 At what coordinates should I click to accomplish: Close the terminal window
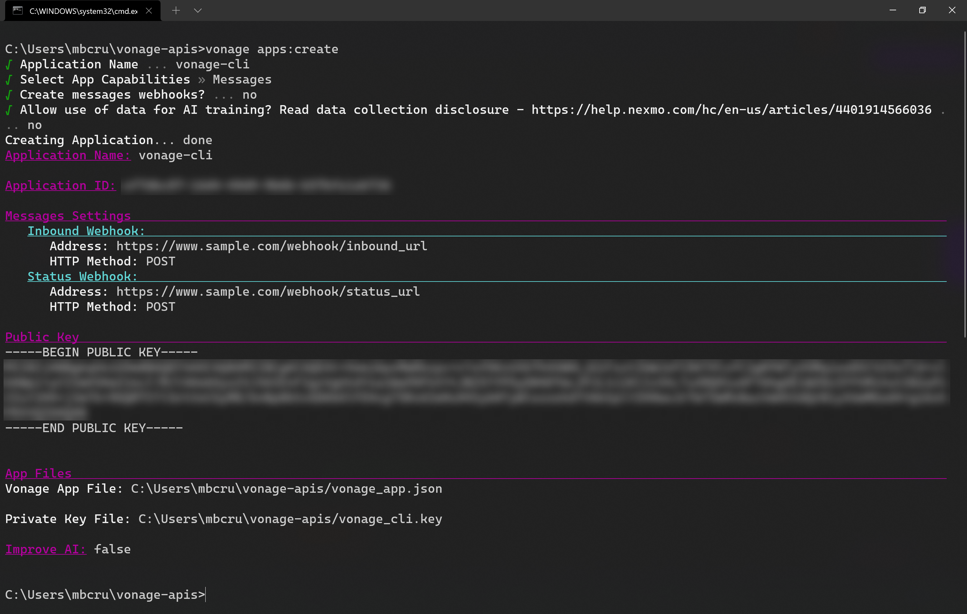pyautogui.click(x=952, y=10)
